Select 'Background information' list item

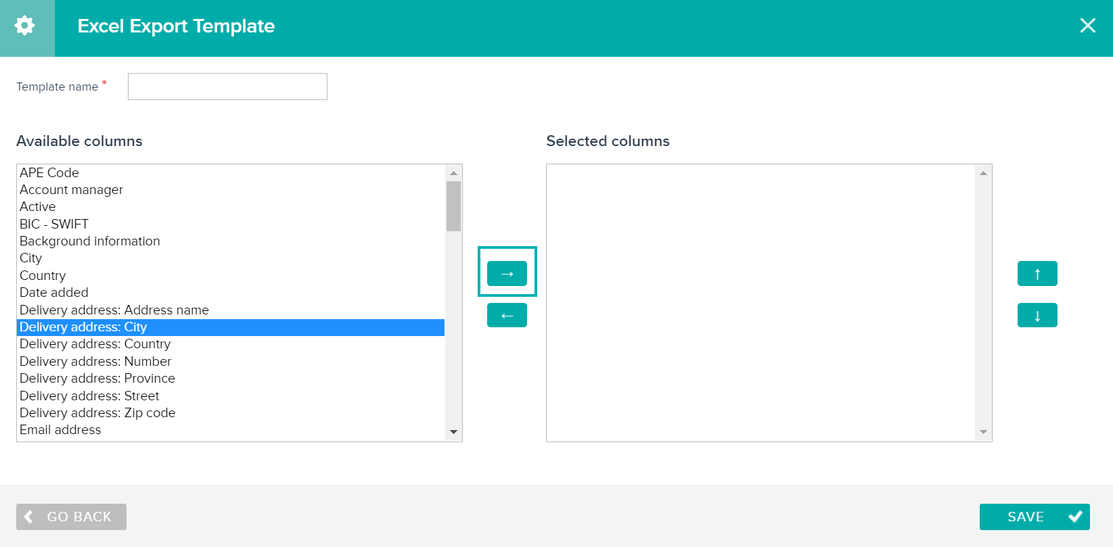pyautogui.click(x=231, y=241)
